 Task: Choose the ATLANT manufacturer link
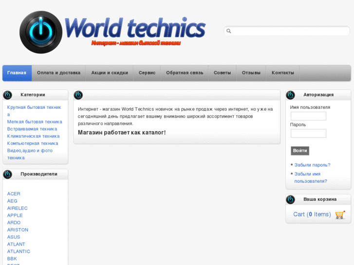coord(16,245)
